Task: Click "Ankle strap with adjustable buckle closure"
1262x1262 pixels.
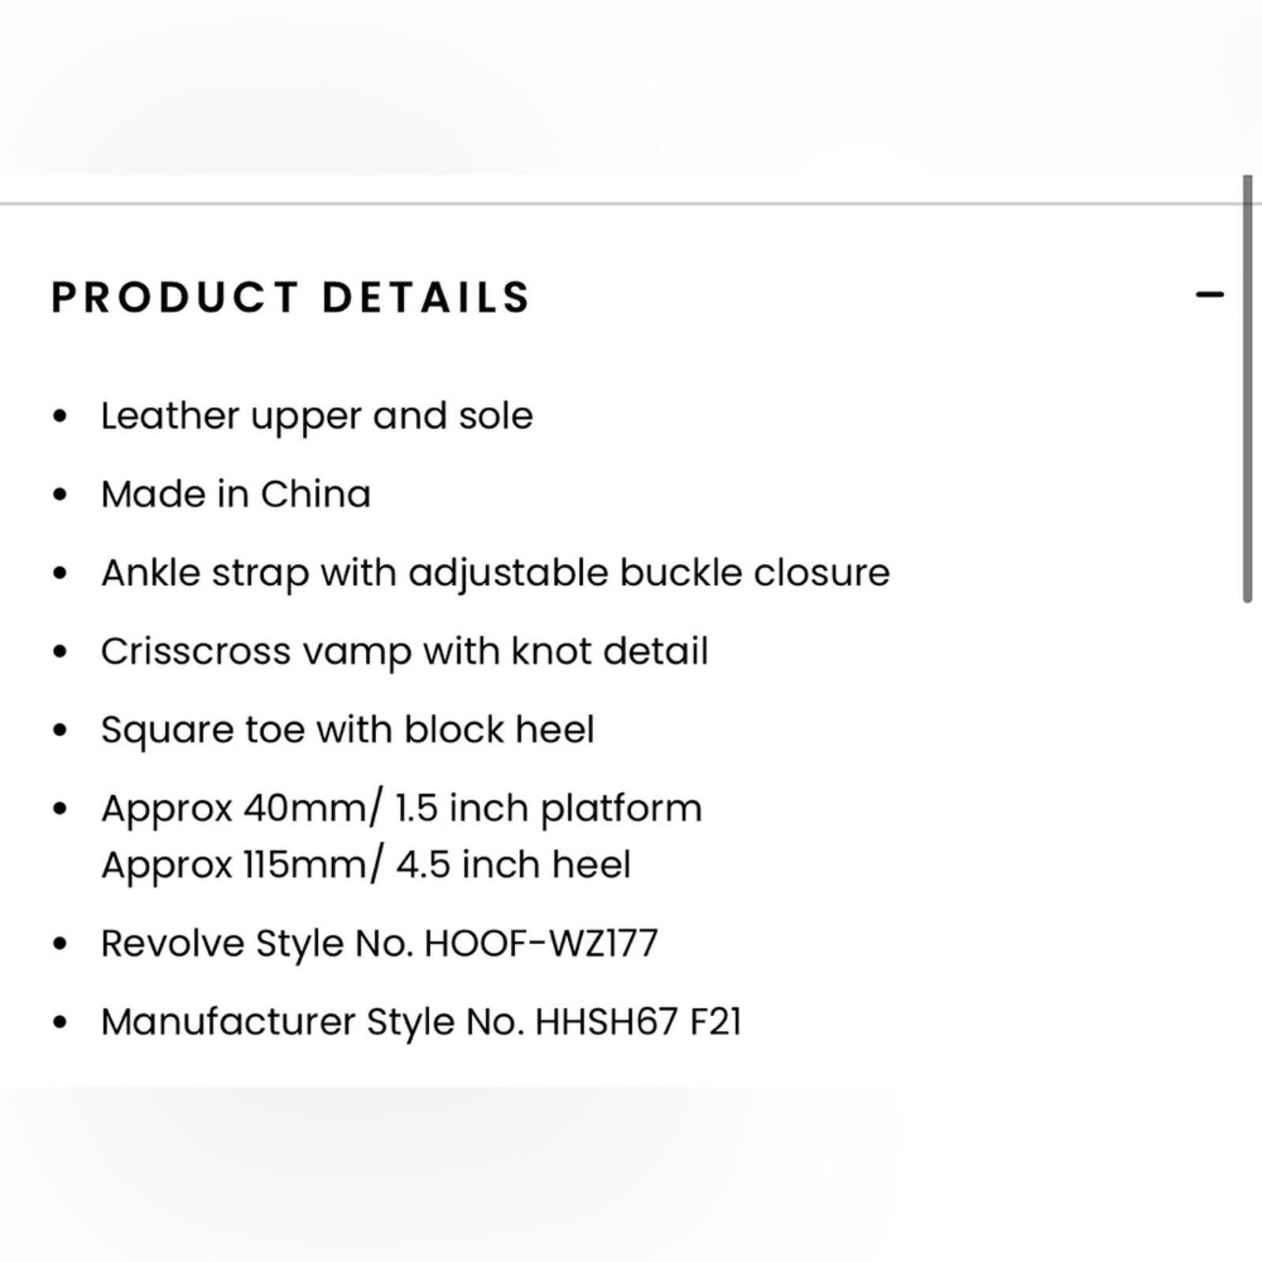Action: pyautogui.click(x=495, y=573)
